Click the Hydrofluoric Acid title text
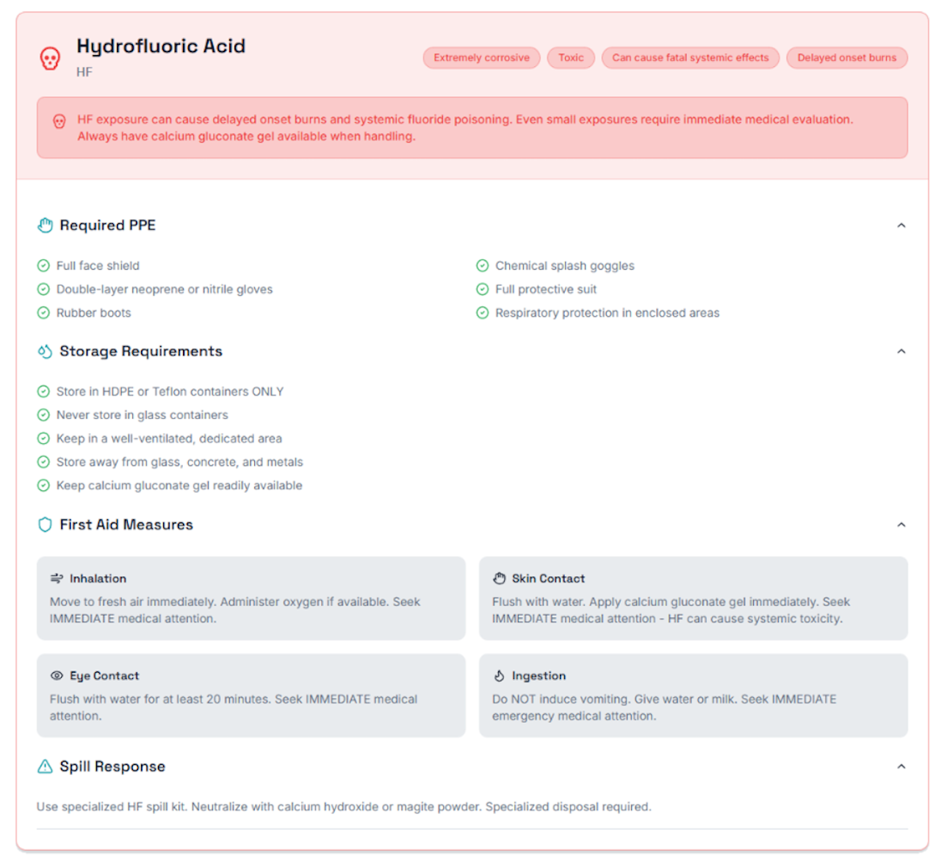The image size is (947, 861). pyautogui.click(x=161, y=46)
